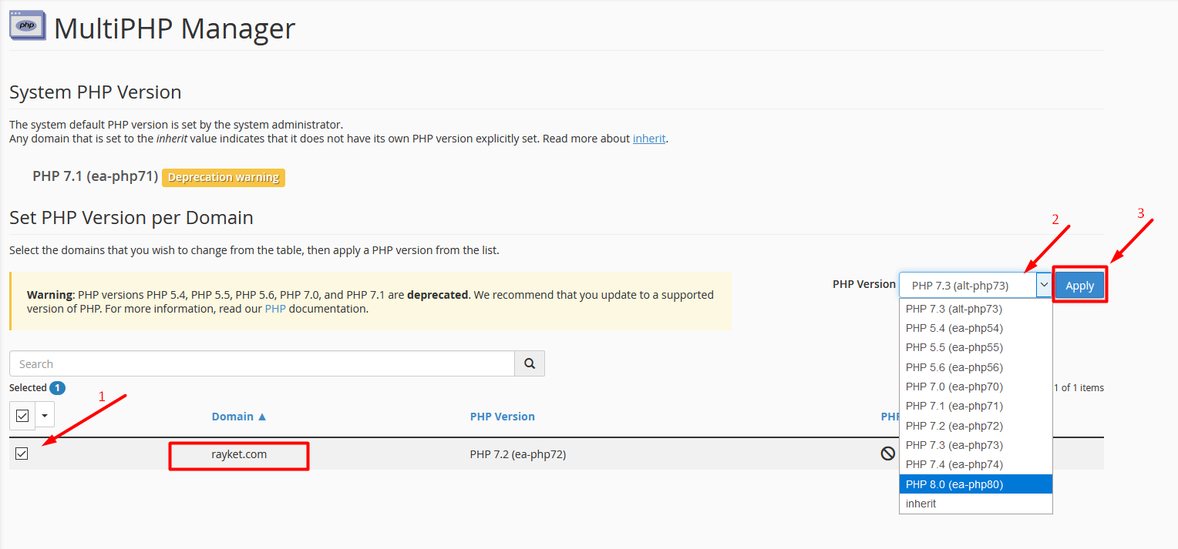
Task: Click the Deprecation warning badge next to PHP 7.1
Action: point(223,177)
